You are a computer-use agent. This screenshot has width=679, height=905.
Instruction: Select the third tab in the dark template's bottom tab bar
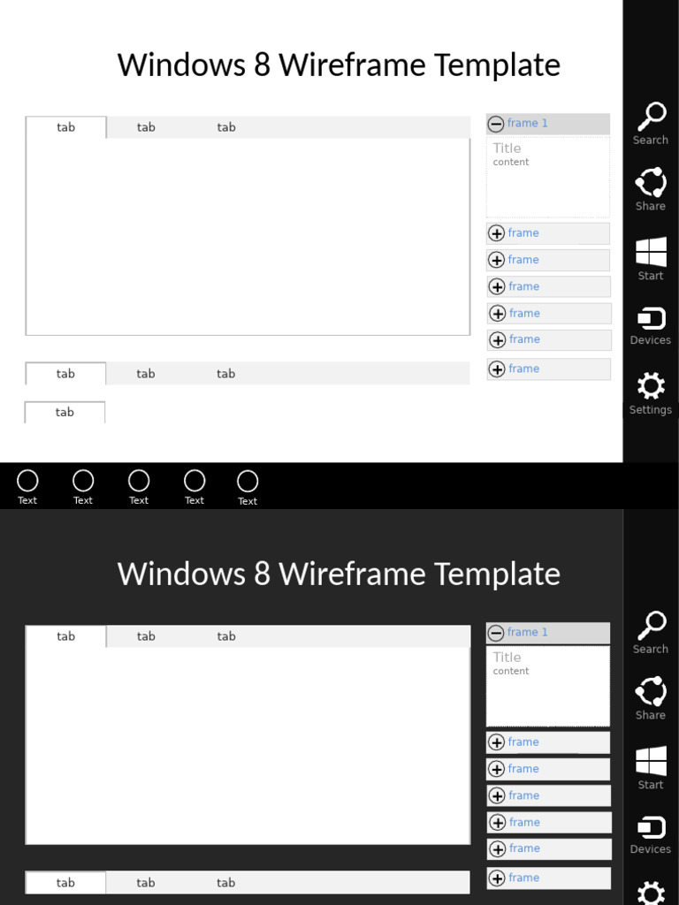(225, 883)
